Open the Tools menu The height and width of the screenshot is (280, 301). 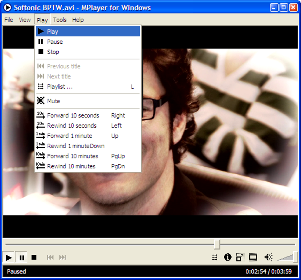point(60,20)
